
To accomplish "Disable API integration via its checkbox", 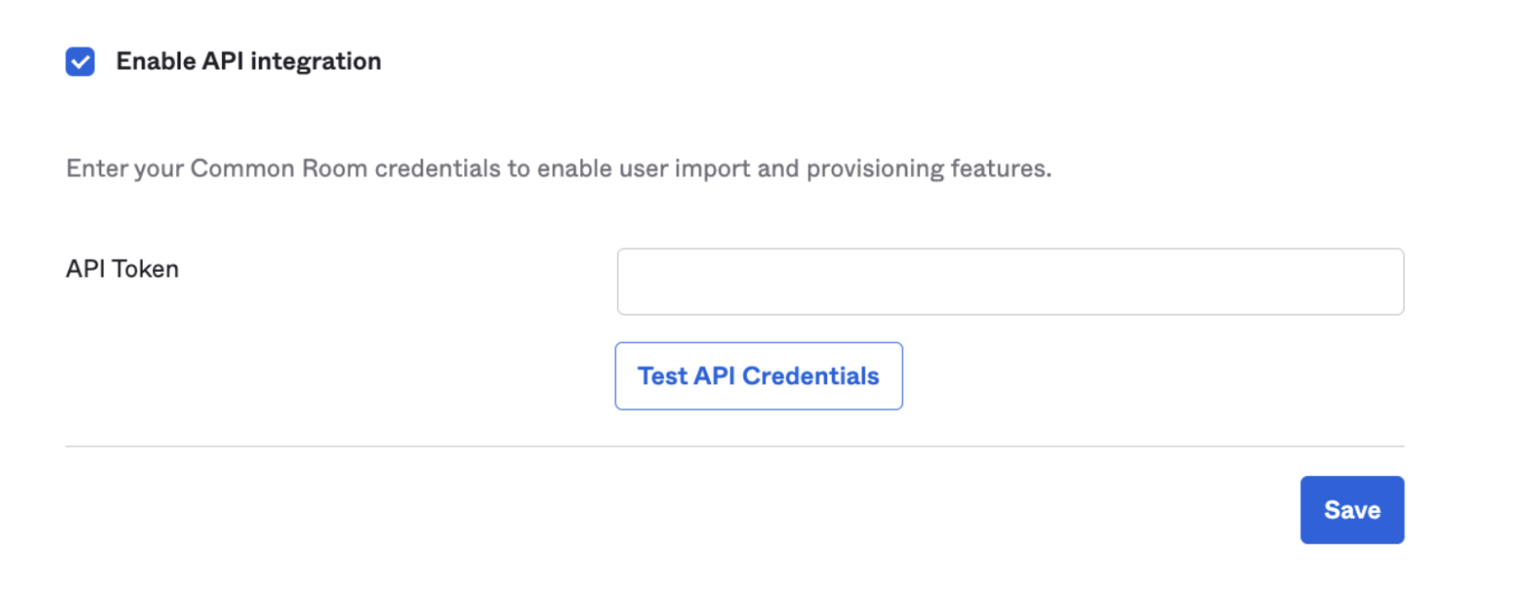I will click(80, 62).
